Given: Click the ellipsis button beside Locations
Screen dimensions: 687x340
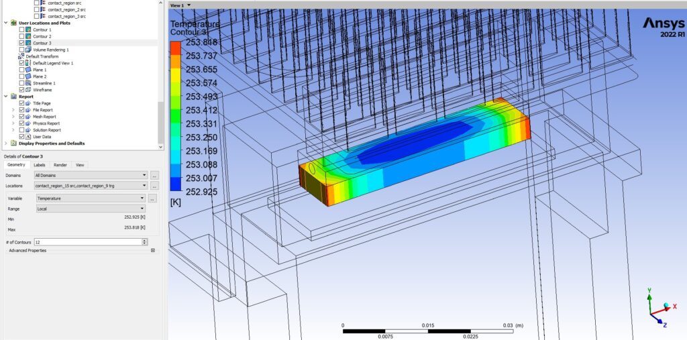Looking at the screenshot, I should (154, 186).
